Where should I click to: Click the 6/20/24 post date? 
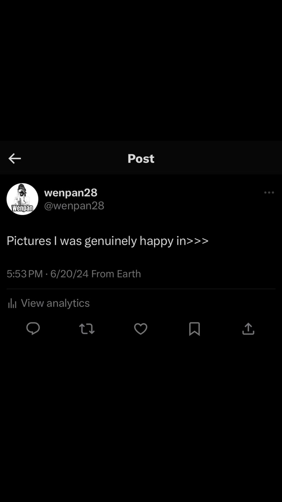69,274
